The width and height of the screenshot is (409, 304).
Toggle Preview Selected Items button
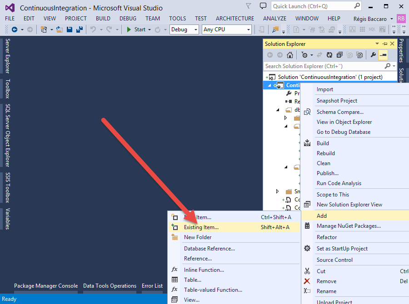tap(383, 55)
